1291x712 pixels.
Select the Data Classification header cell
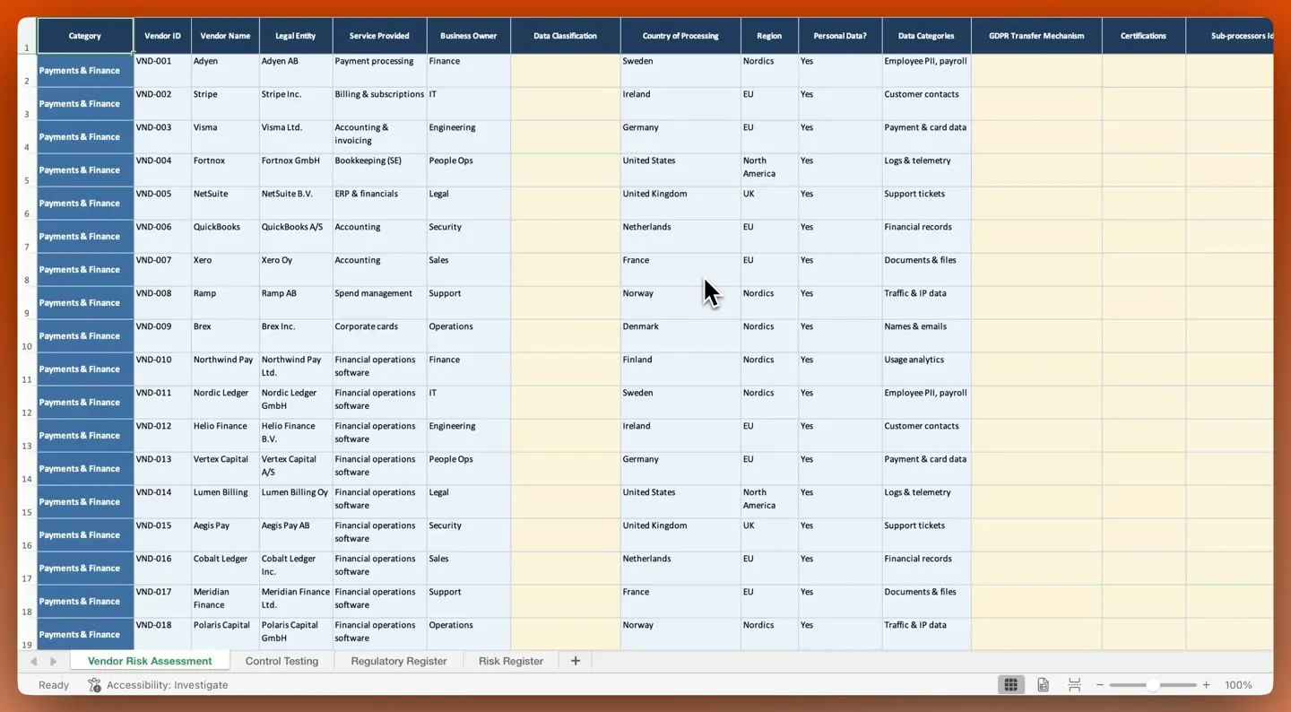[x=565, y=36]
